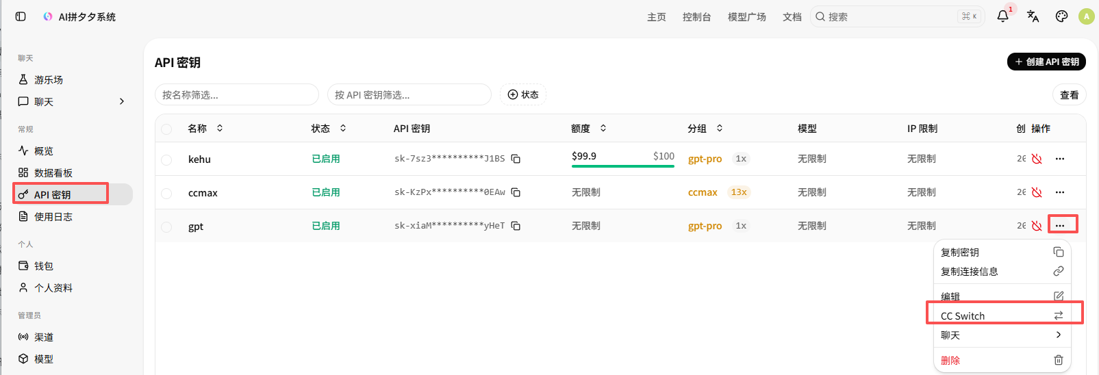The image size is (1099, 375).
Task: Open 游乐场 in the sidebar
Action: pos(73,79)
